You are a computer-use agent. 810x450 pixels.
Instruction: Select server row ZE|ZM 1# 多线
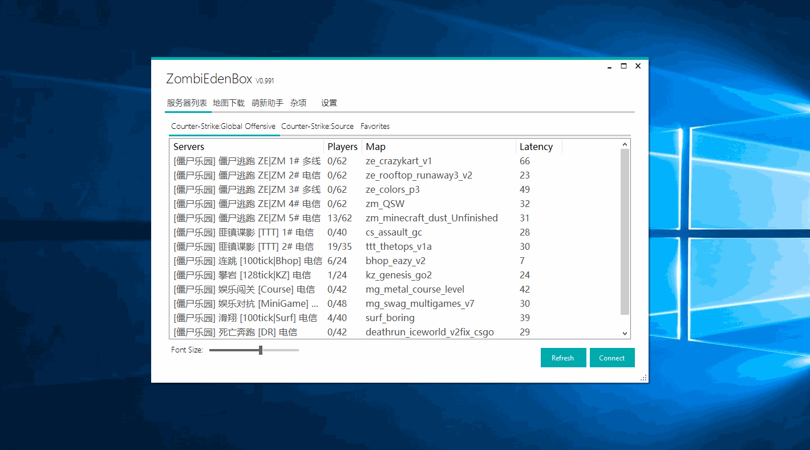coord(395,161)
